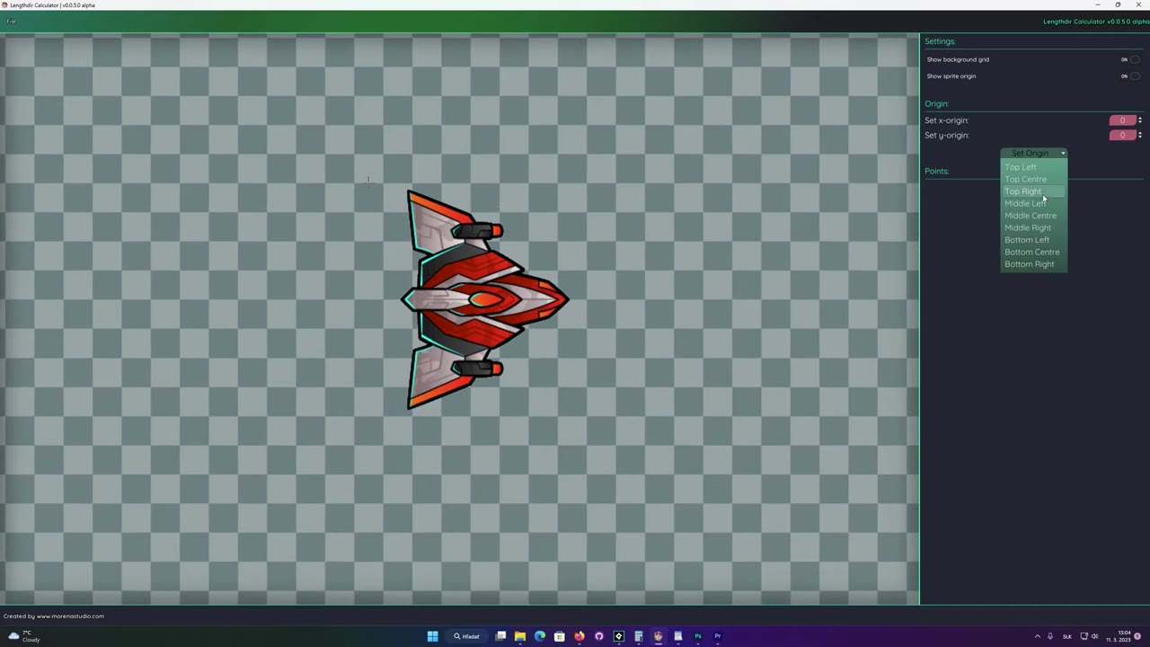Open the Cloudy weather widget
The height and width of the screenshot is (647, 1150).
(x=24, y=636)
